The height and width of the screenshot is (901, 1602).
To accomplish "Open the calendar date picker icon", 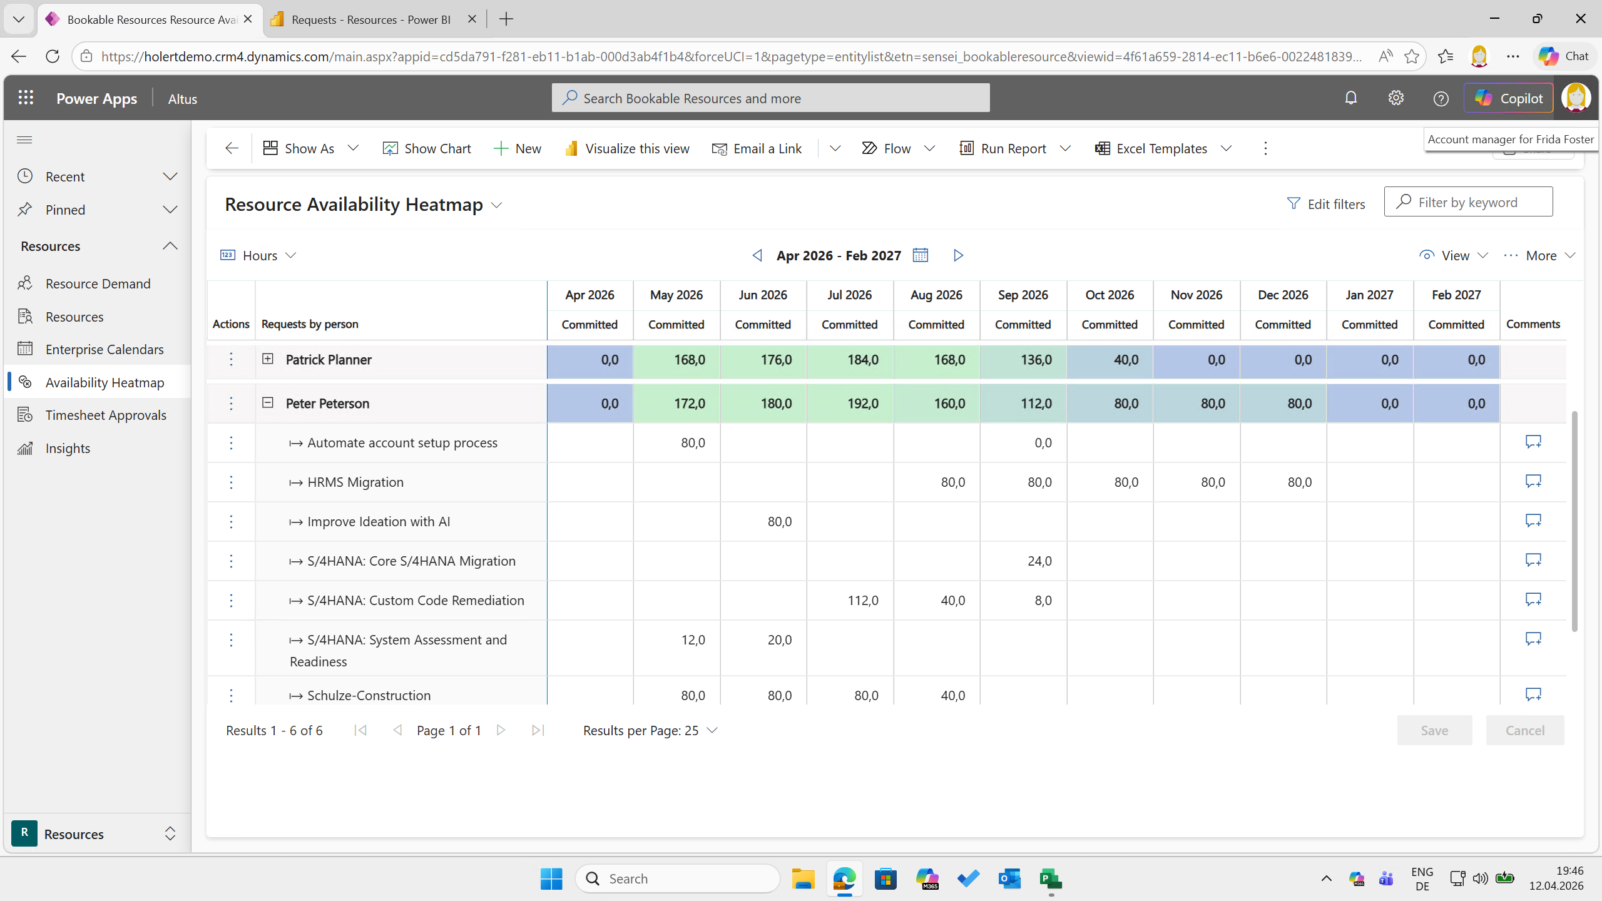I will [x=920, y=255].
